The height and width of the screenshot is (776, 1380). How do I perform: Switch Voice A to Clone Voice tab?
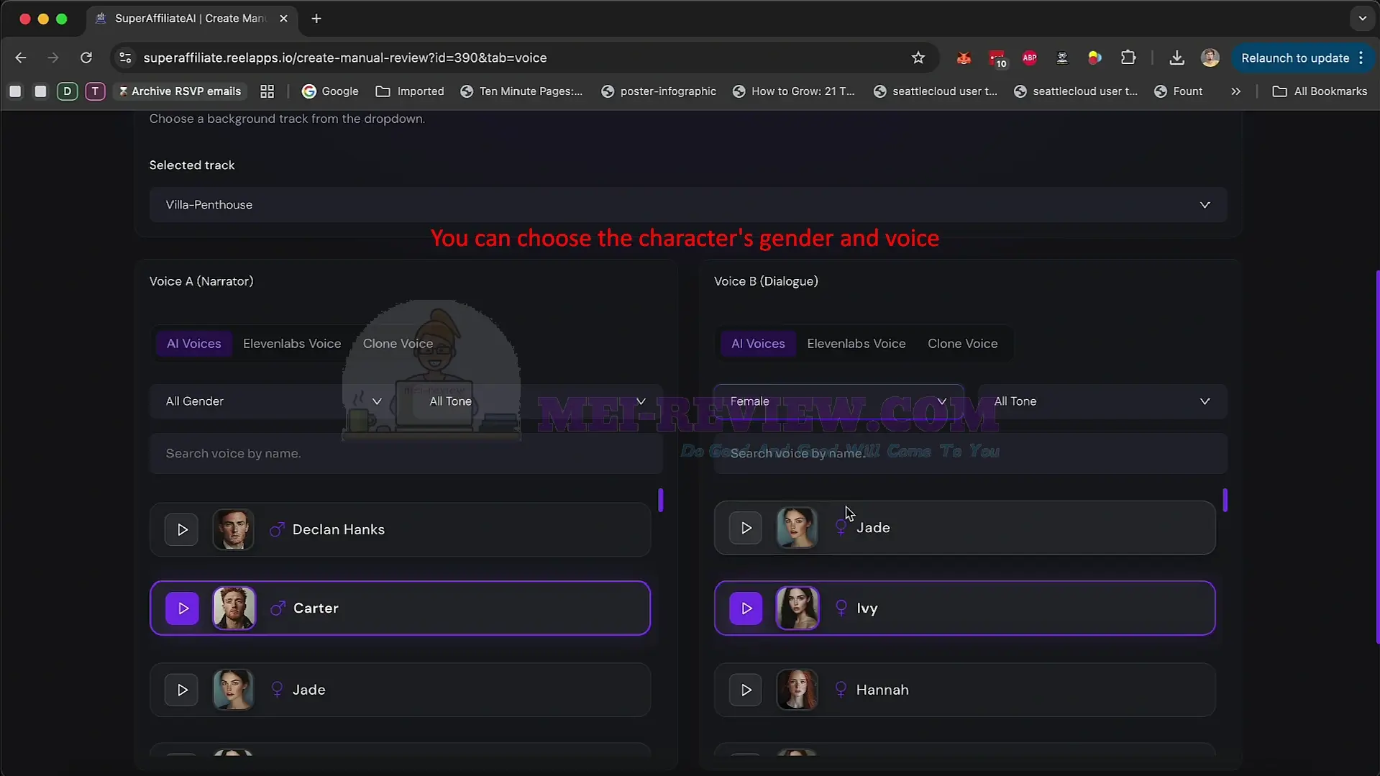point(398,344)
